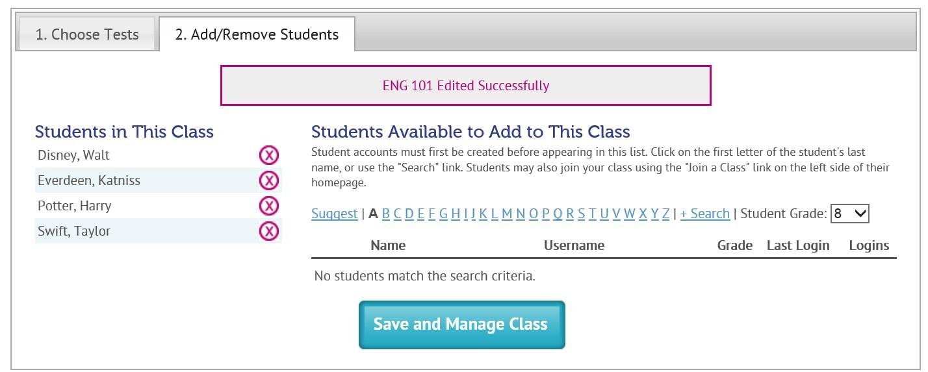Select the Swift, Taylor student row
The height and width of the screenshot is (372, 928).
tap(158, 231)
